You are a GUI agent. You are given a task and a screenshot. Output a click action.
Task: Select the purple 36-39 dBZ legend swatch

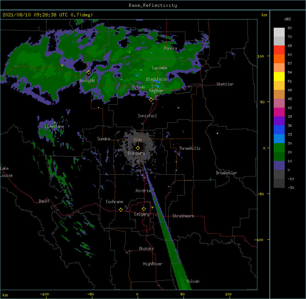coord(279,121)
